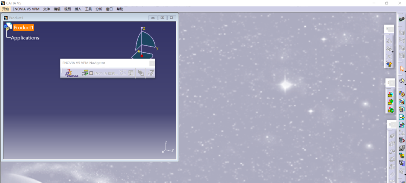Close the middle floating toolbar with yellow icons
The width and height of the screenshot is (406, 183).
click(x=392, y=83)
